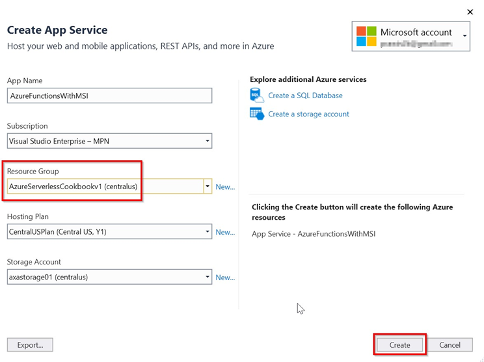Viewport: 484px width, 362px height.
Task: Focus the App Name text field
Action: click(109, 95)
